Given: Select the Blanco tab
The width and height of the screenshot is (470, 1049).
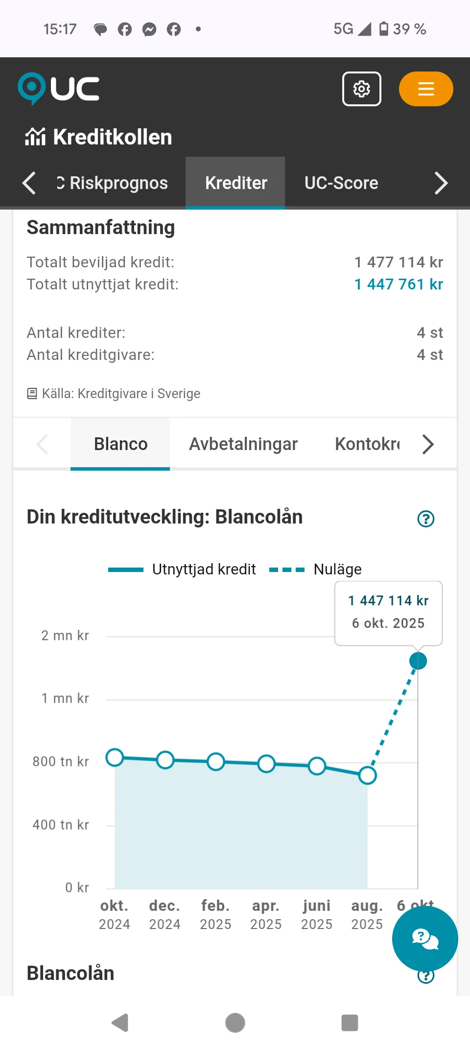Looking at the screenshot, I should [120, 444].
